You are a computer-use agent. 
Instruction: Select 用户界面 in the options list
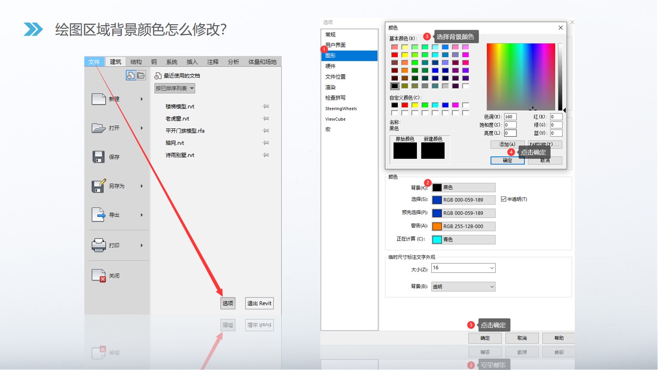point(350,45)
